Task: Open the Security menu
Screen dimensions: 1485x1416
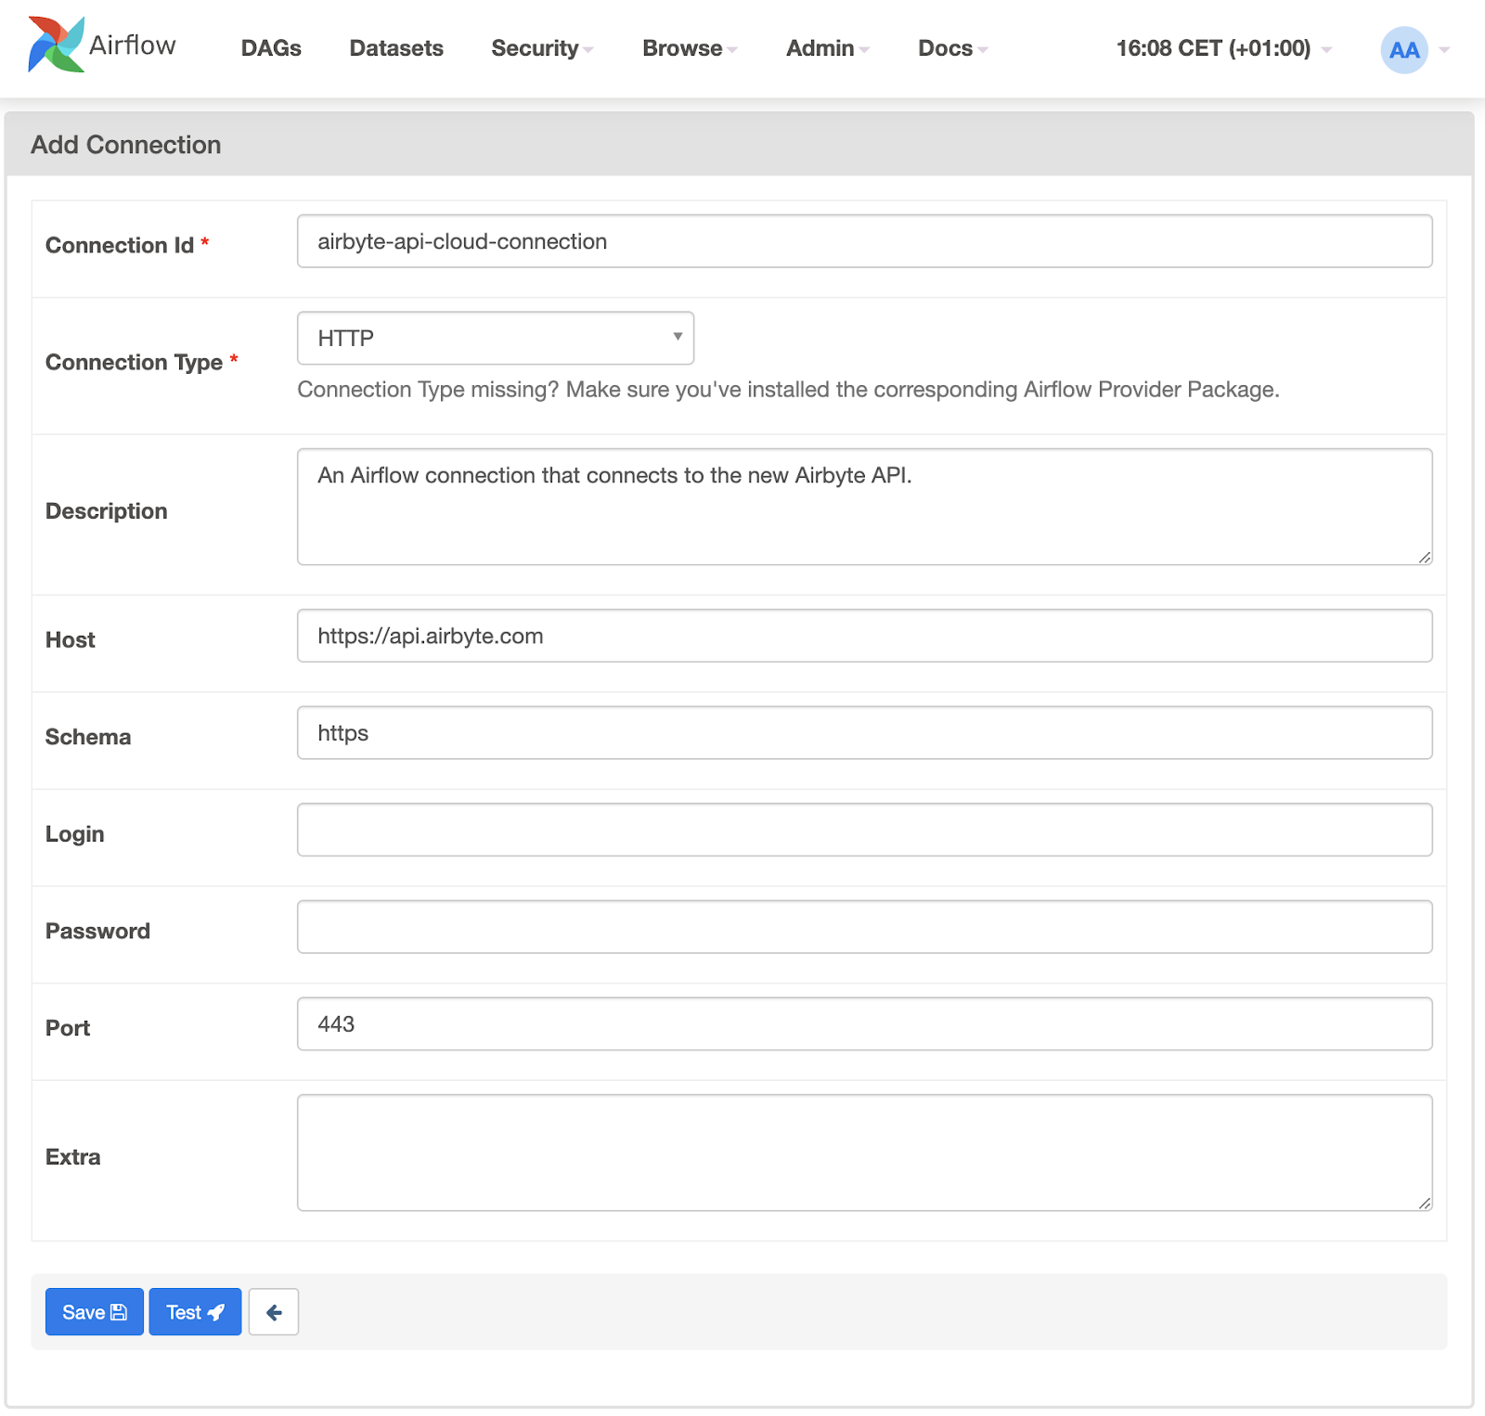Action: [x=542, y=48]
